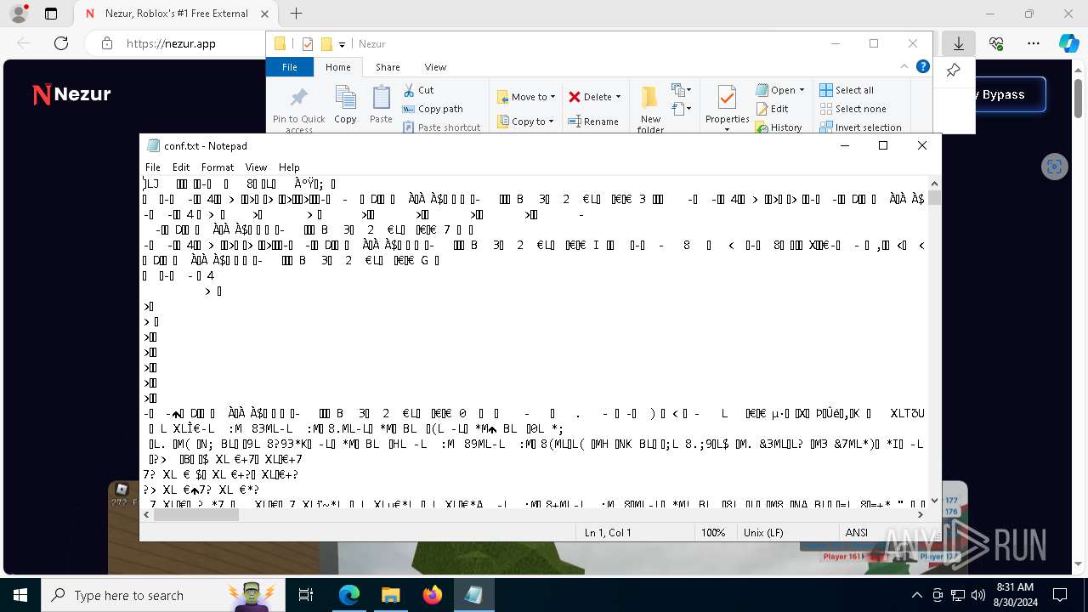Open a new browser tab

296,14
